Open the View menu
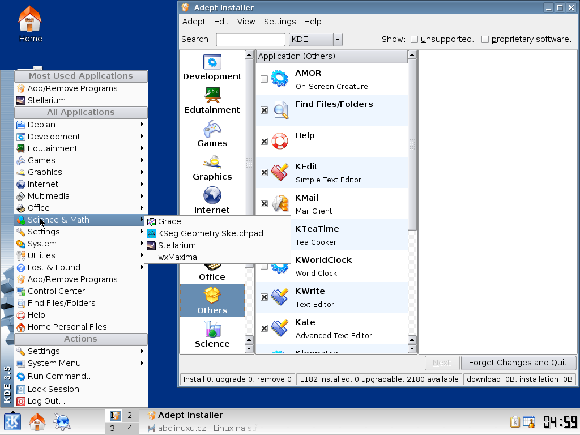This screenshot has height=435, width=580. tap(246, 22)
